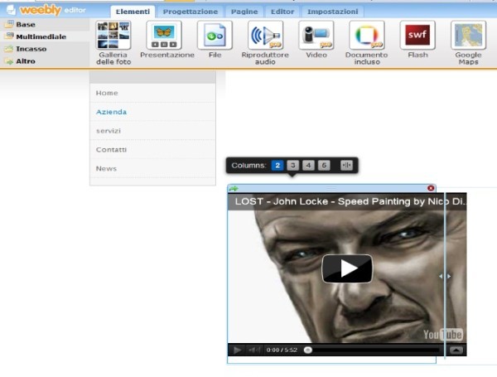Select the Flash swf icon

point(417,36)
